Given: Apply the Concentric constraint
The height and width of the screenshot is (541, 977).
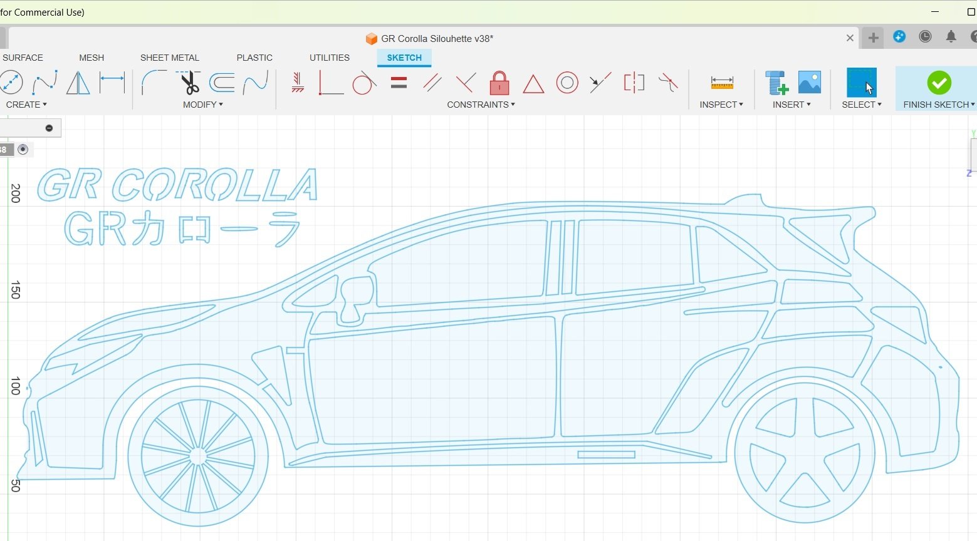Looking at the screenshot, I should (x=567, y=83).
